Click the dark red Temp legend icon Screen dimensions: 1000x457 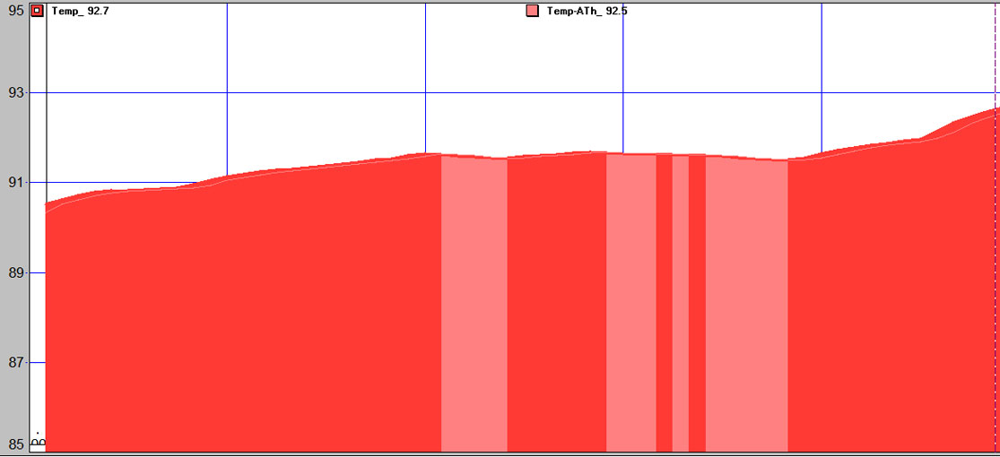[x=37, y=12]
